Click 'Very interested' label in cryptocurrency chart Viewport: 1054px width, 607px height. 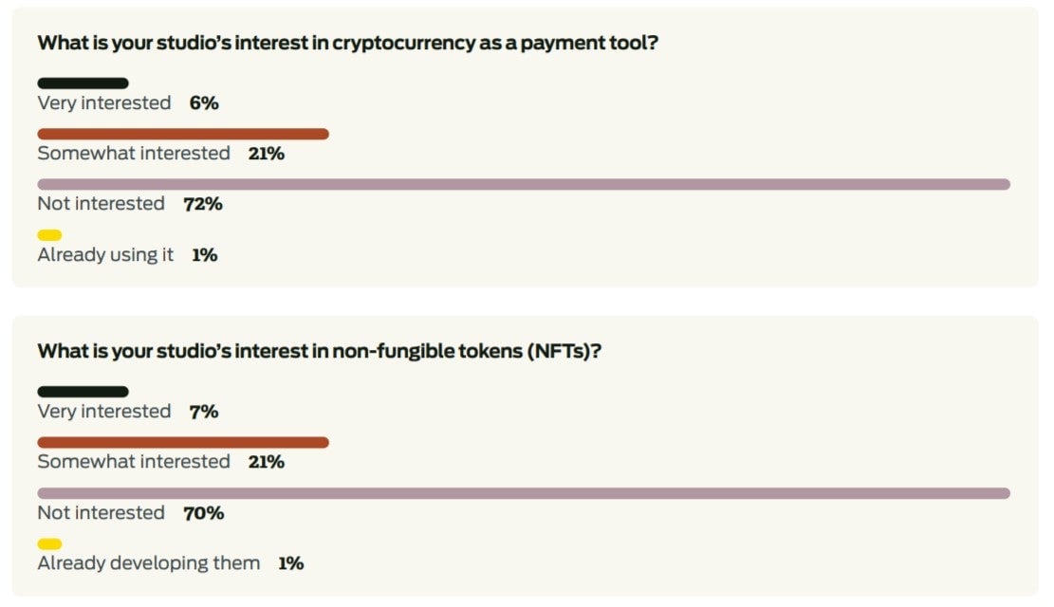point(104,103)
